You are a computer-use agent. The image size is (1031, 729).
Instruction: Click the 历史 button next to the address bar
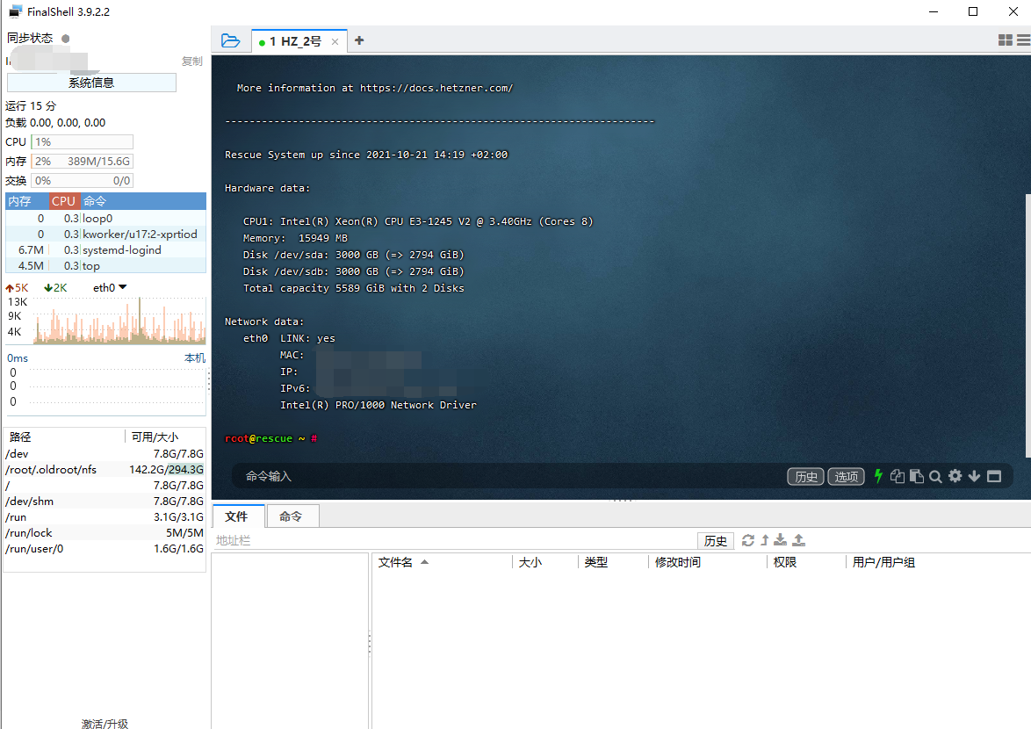[716, 541]
